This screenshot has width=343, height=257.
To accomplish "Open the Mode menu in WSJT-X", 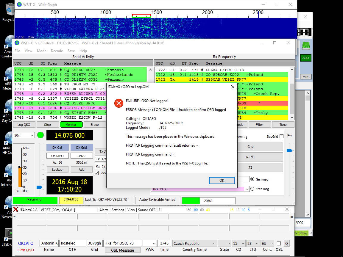I will coord(42,51).
